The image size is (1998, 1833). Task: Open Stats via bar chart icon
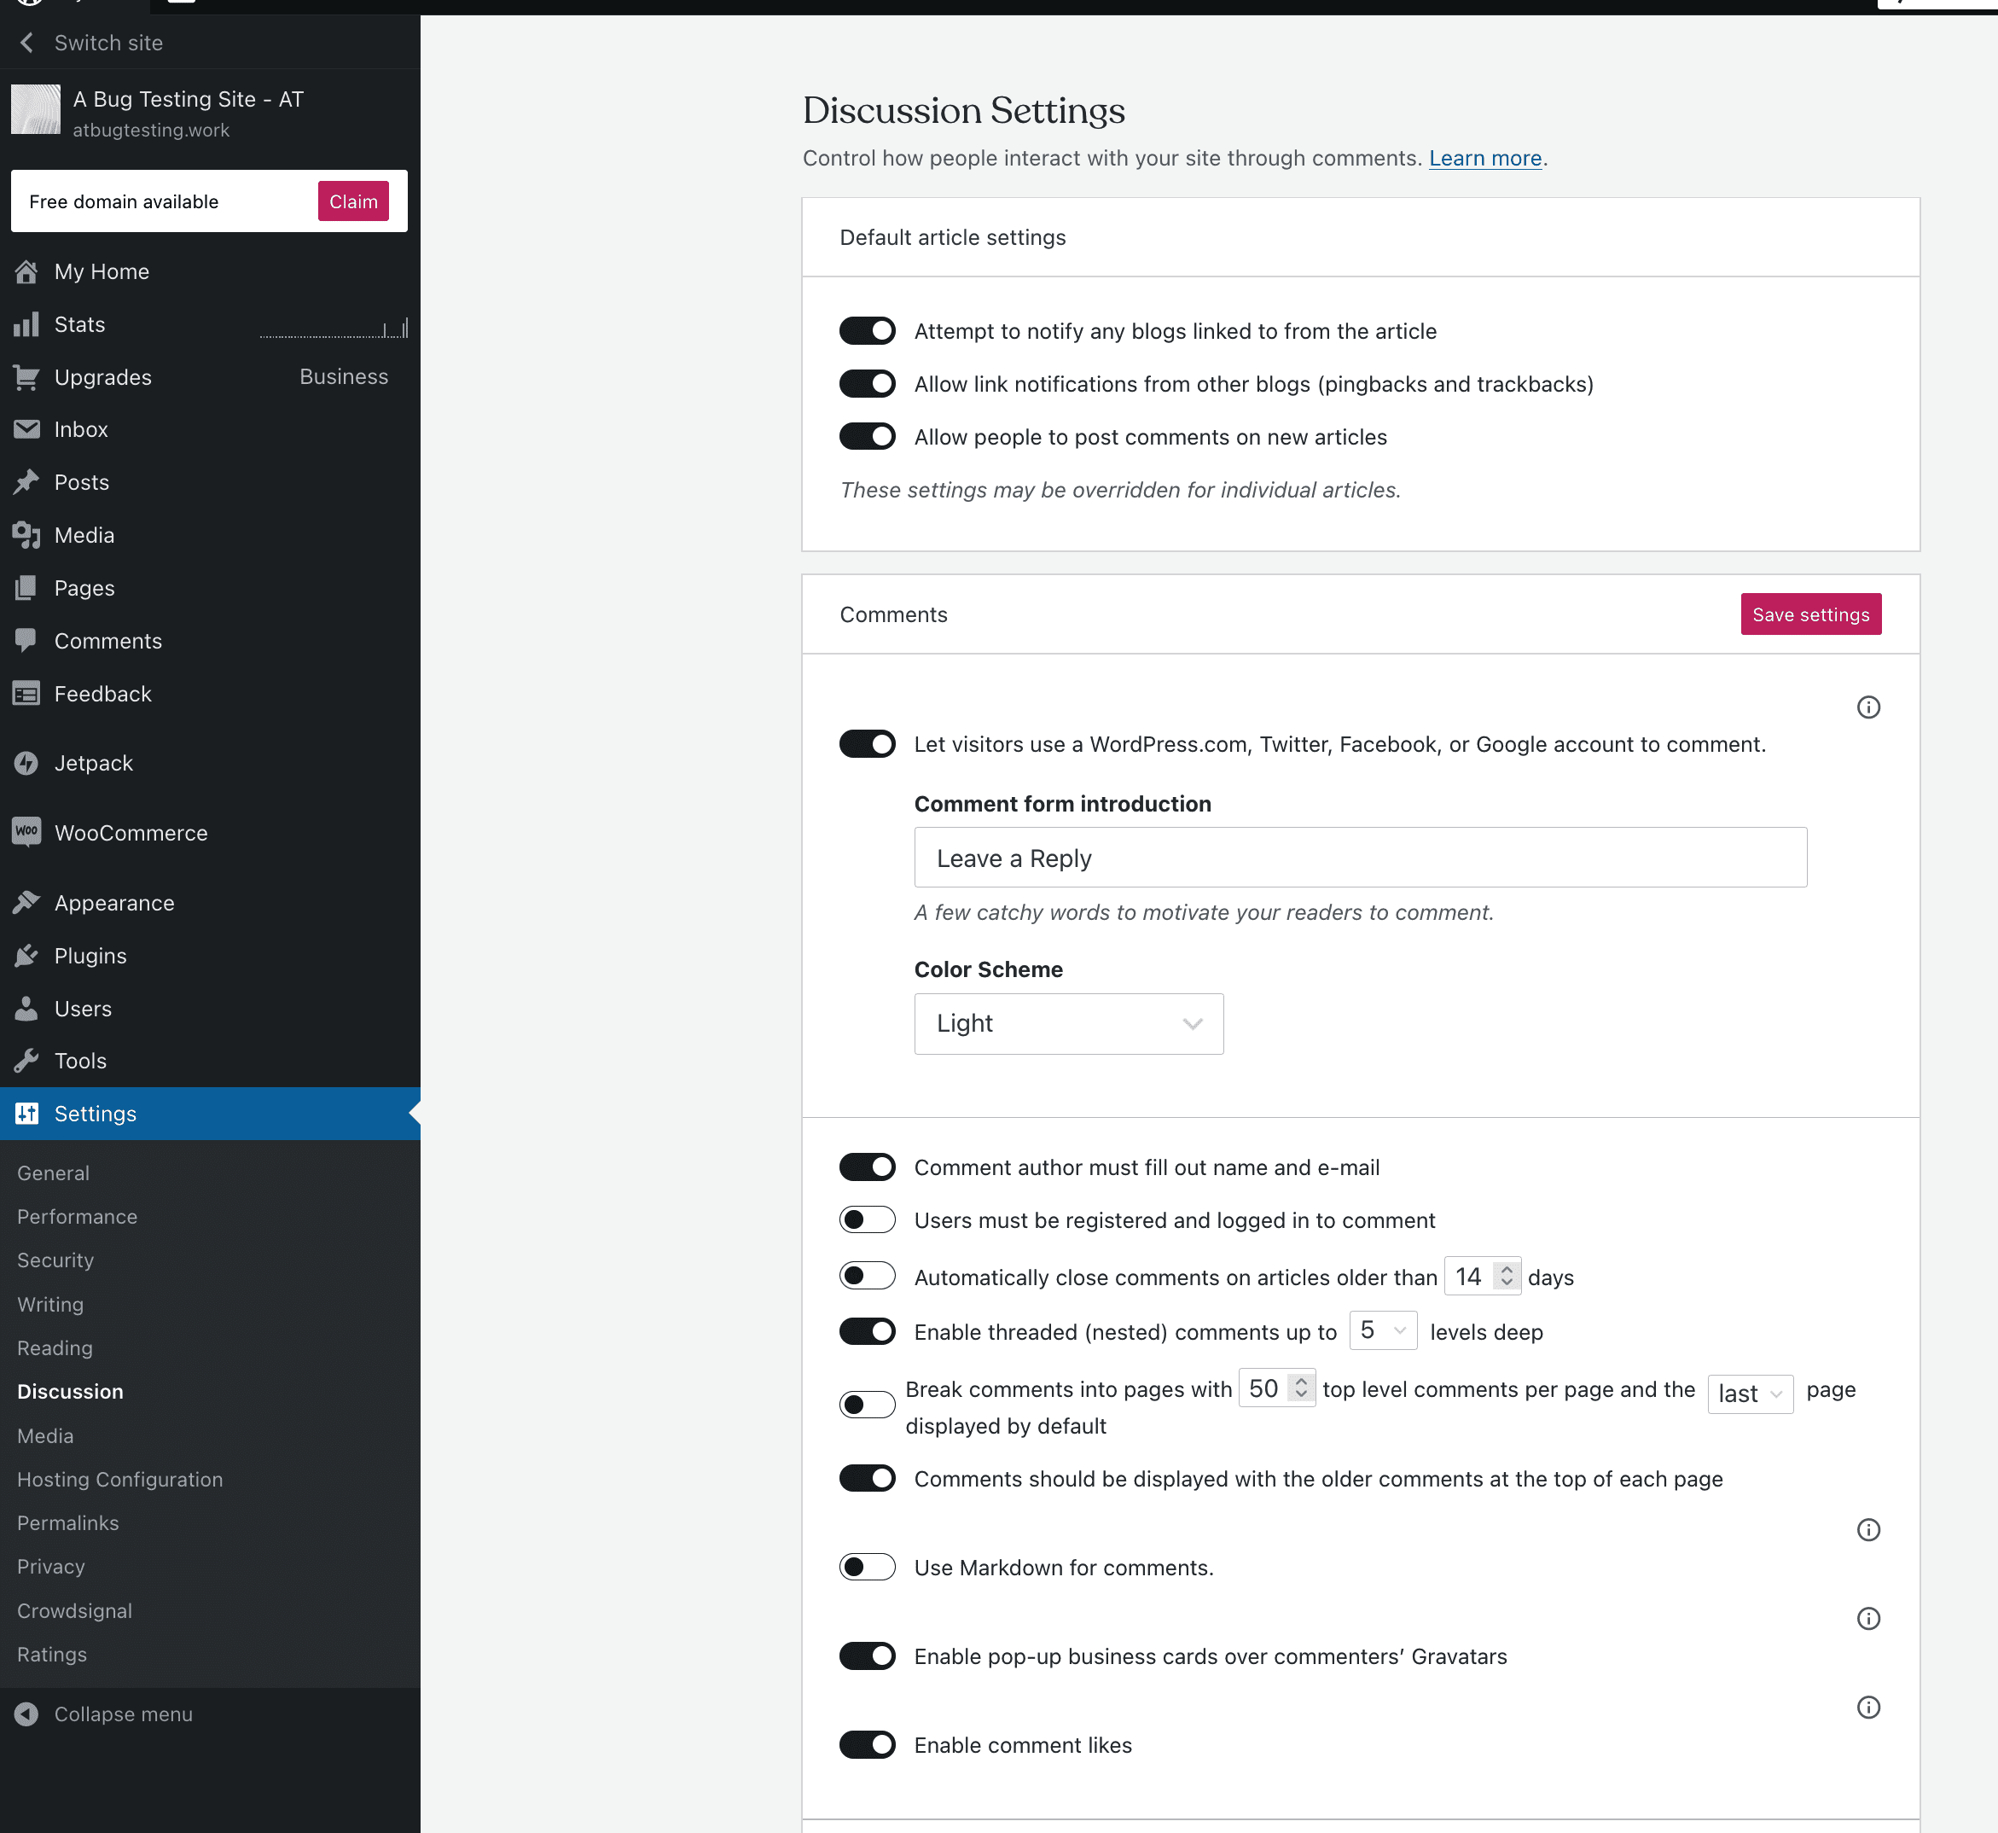coord(26,324)
